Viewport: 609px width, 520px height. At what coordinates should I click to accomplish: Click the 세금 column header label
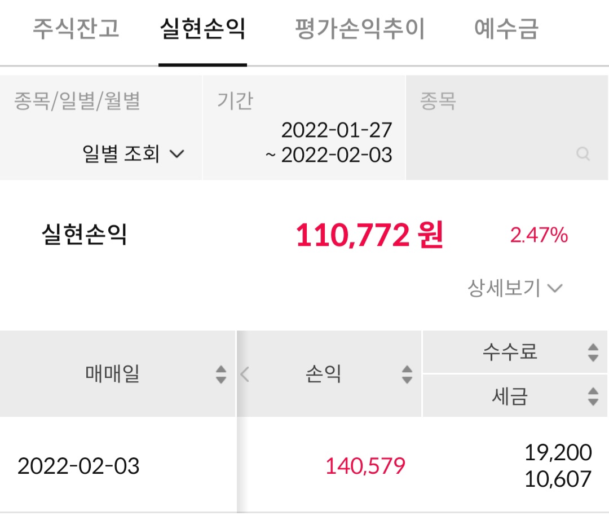point(510,396)
